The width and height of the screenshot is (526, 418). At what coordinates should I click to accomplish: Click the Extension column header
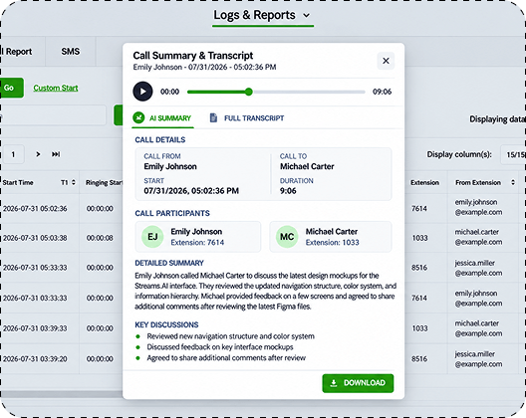(424, 182)
